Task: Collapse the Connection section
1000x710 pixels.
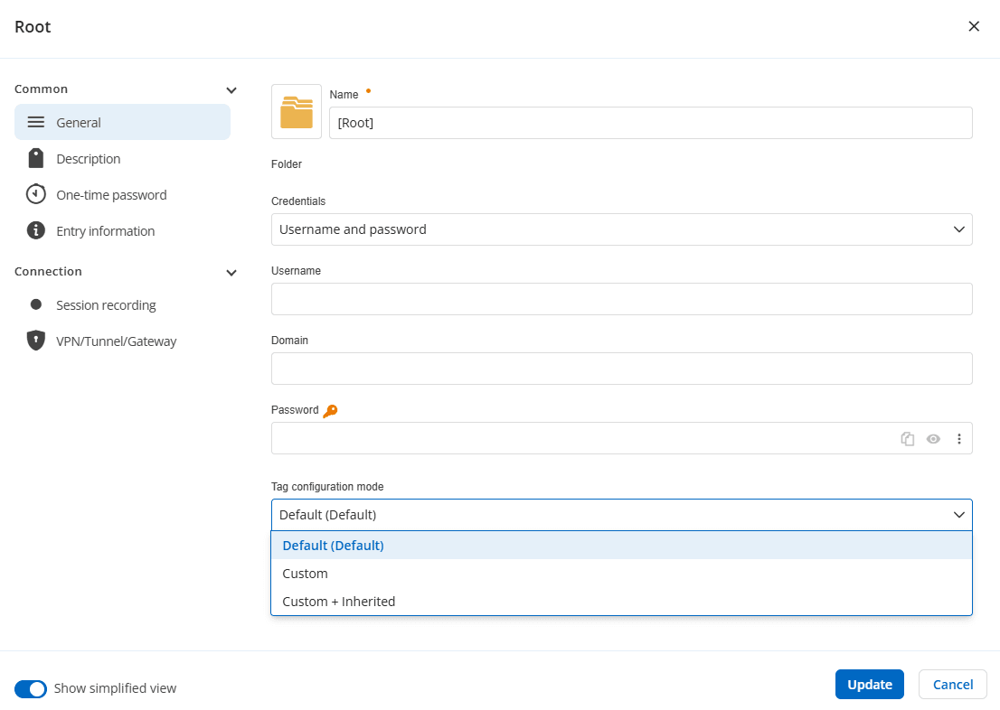Action: [x=231, y=272]
